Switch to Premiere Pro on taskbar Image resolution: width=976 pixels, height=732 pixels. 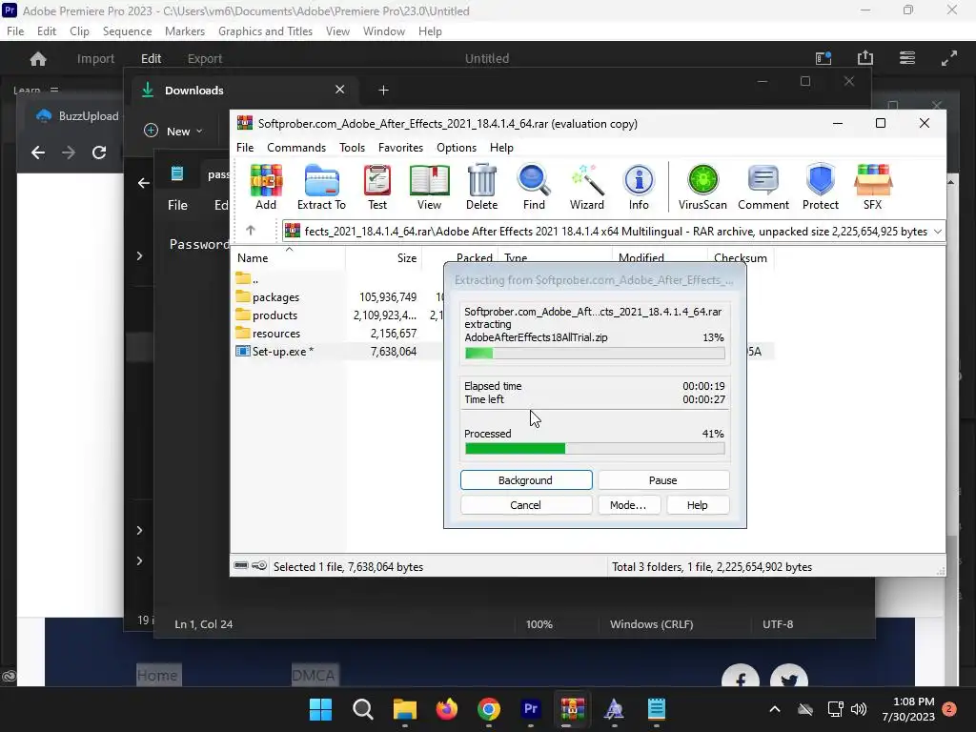coord(530,709)
